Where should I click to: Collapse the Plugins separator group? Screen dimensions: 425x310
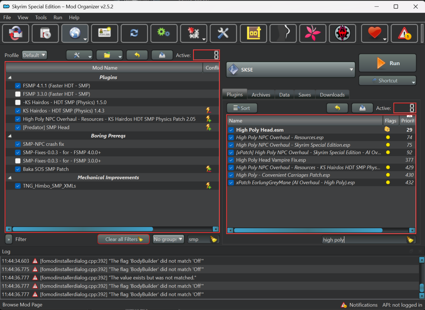10,77
